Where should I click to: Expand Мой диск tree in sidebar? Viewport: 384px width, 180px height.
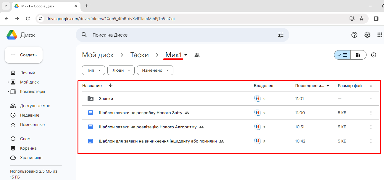[x=8, y=82]
